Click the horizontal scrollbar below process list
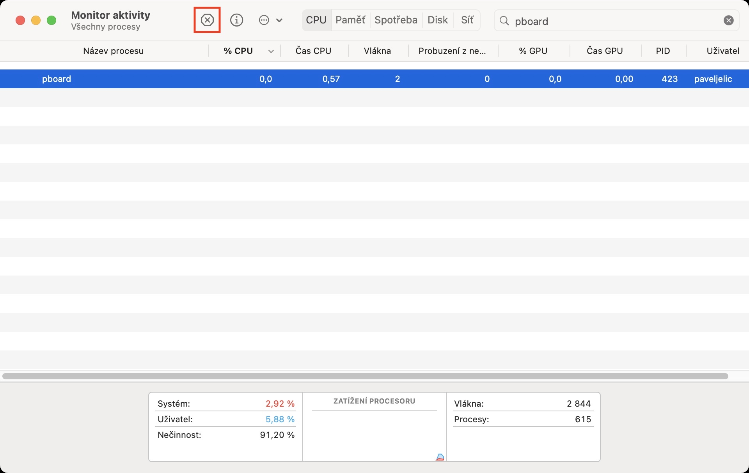The height and width of the screenshot is (473, 749). pos(365,376)
